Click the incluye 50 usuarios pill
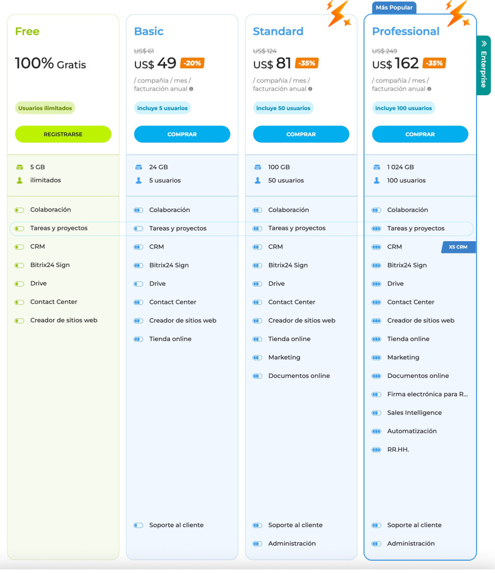The height and width of the screenshot is (573, 495). (283, 108)
